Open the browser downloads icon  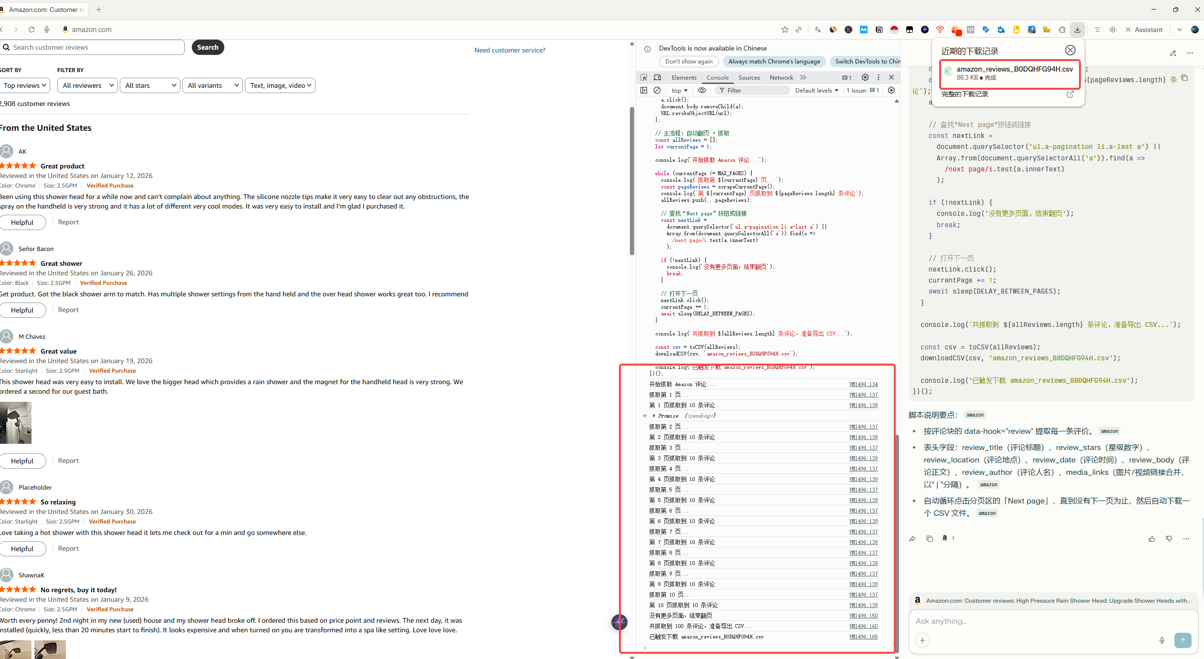pyautogui.click(x=1078, y=30)
